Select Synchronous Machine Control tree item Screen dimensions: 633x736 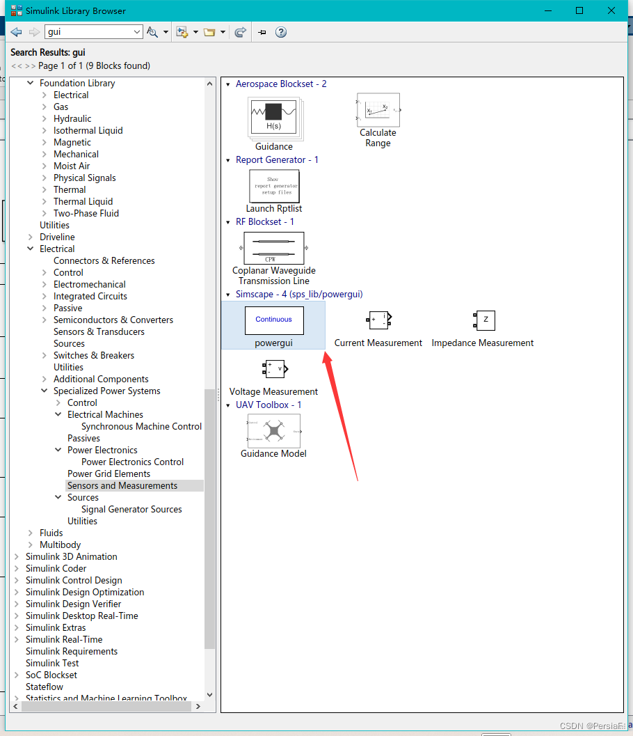point(142,427)
